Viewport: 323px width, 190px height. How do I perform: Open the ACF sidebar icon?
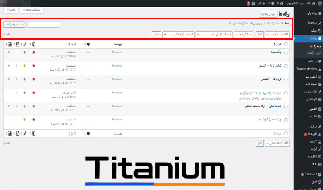coord(320,164)
